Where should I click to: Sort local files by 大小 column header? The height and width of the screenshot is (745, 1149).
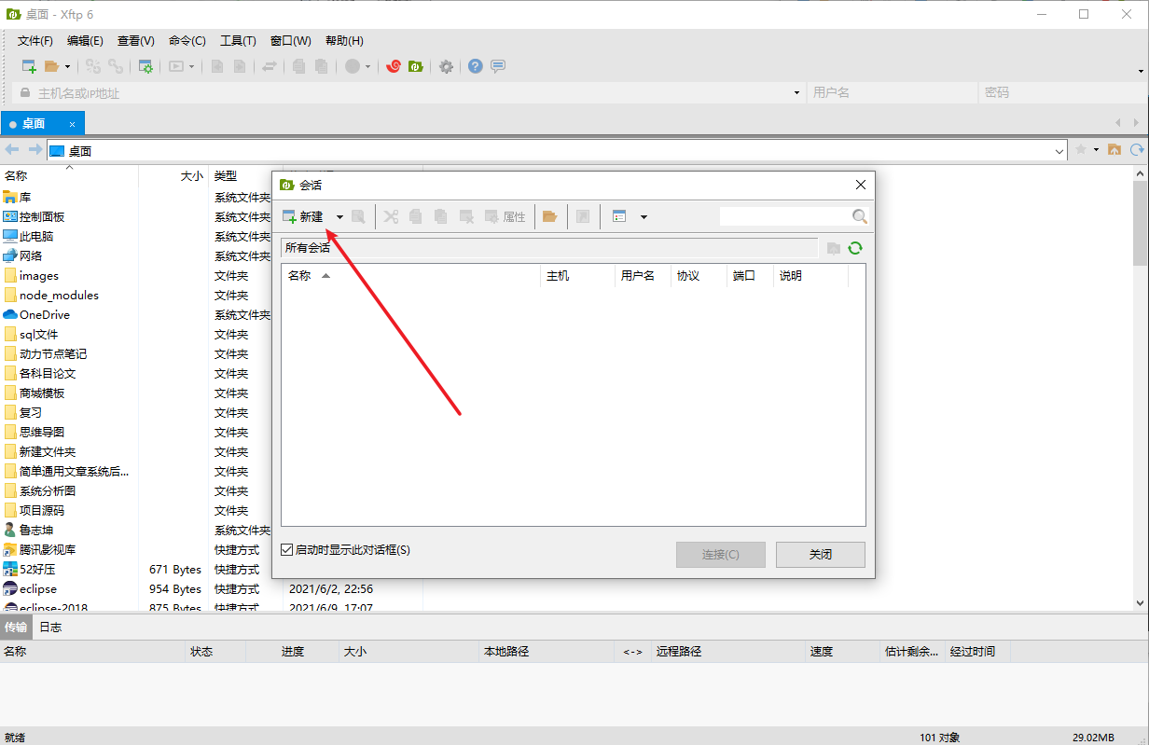173,175
